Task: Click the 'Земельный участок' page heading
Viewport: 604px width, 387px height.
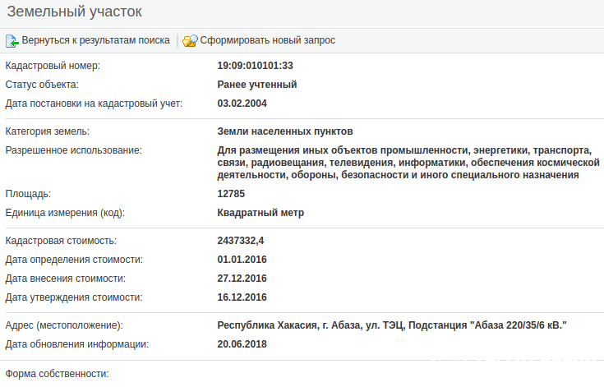Action: pos(75,12)
